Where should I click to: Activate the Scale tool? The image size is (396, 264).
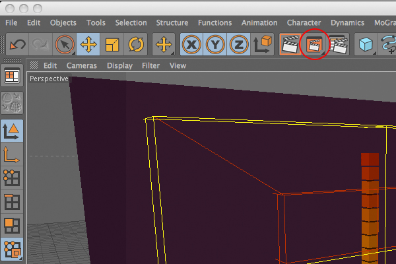tap(112, 44)
